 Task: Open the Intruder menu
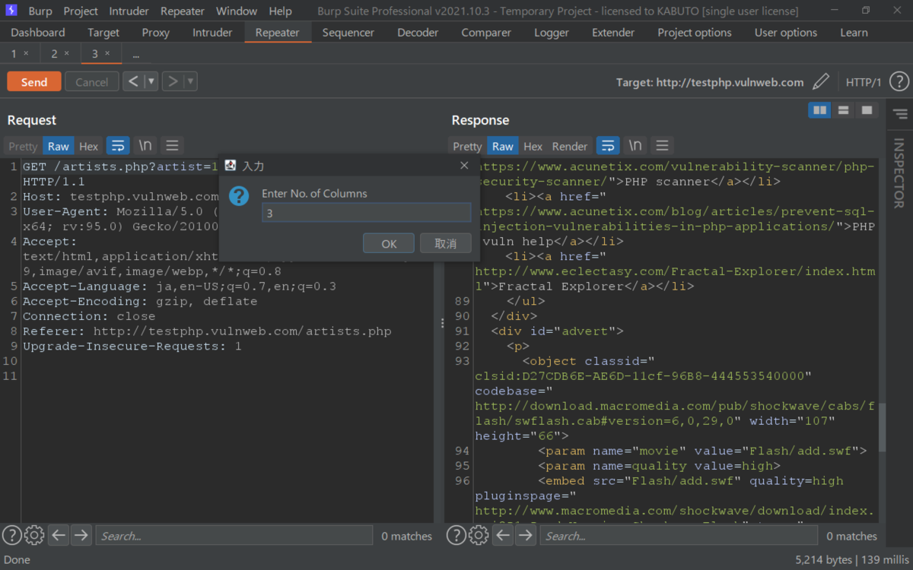pyautogui.click(x=130, y=11)
